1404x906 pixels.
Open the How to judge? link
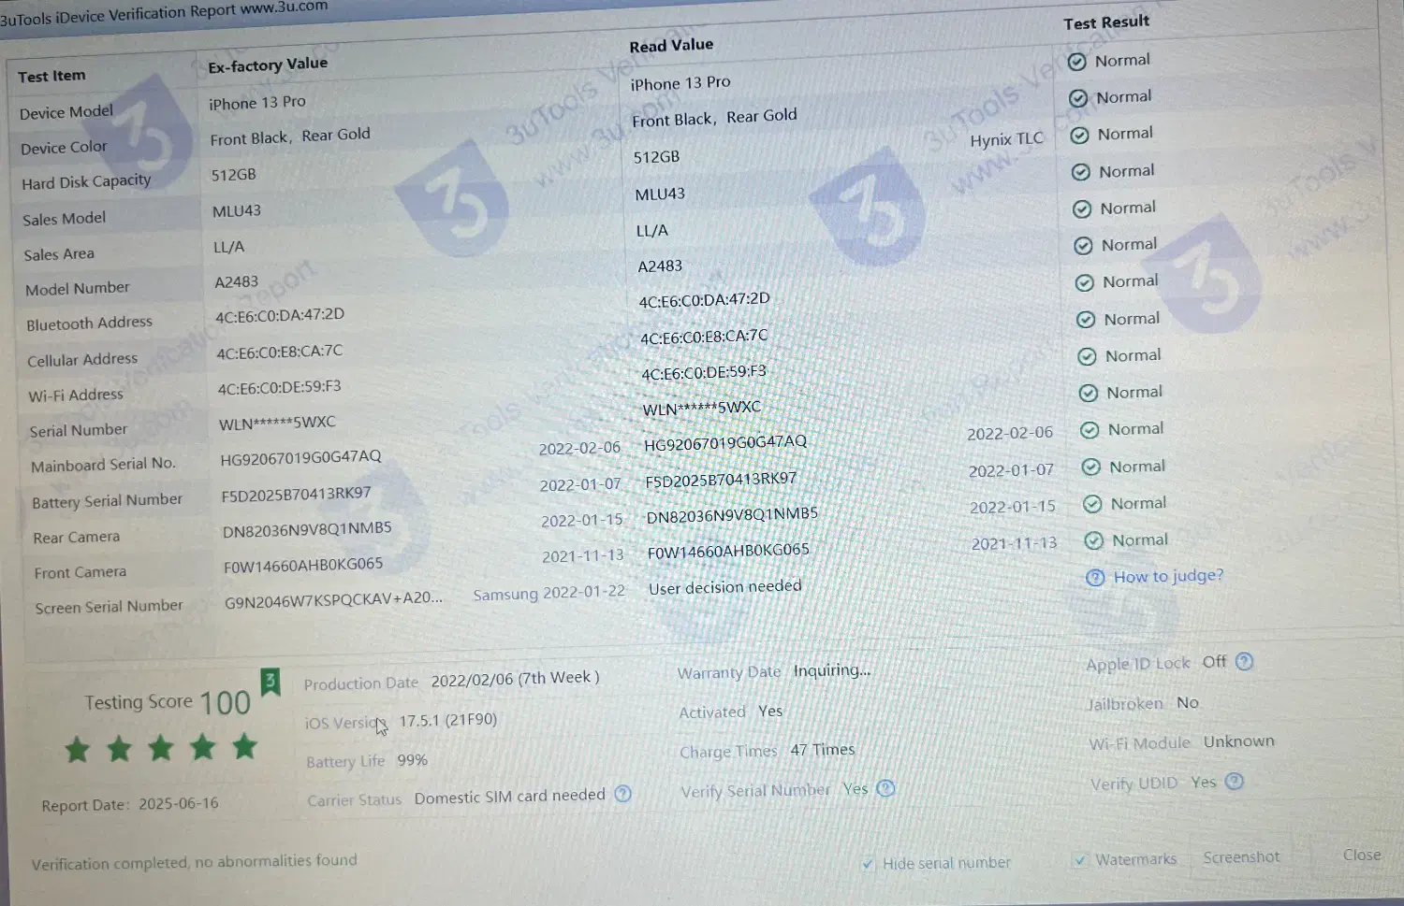1168,576
